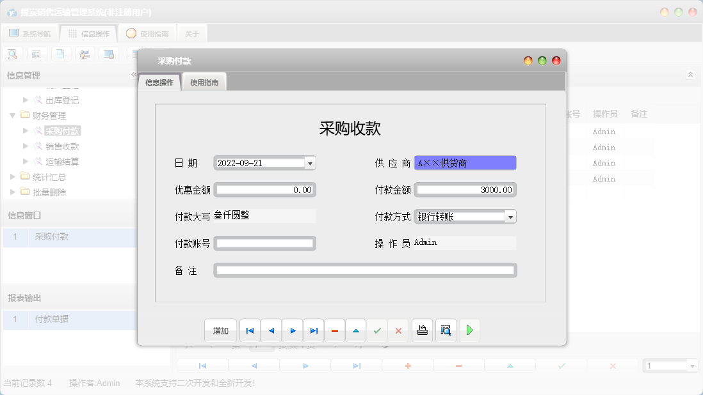
Task: Jump to the last record icon
Action: 314,330
